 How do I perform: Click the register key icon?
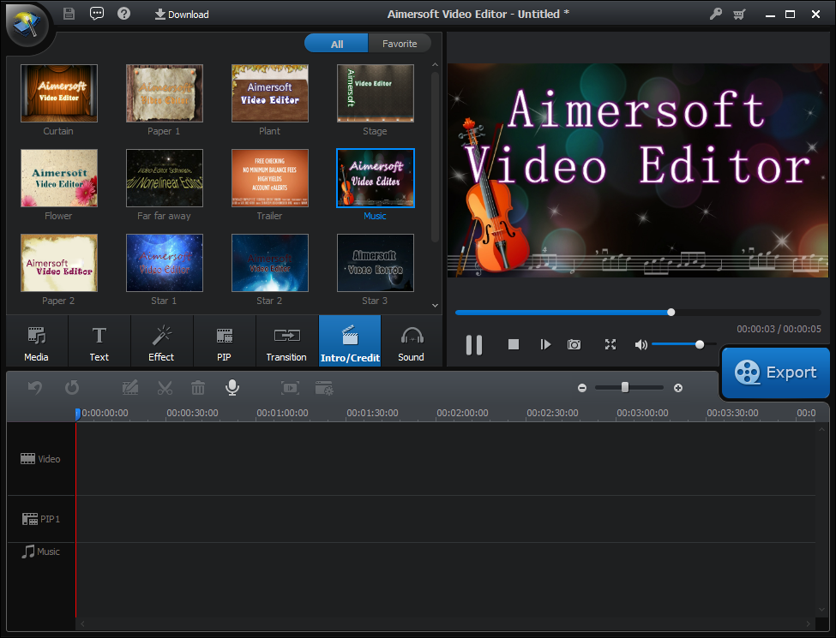tap(716, 14)
